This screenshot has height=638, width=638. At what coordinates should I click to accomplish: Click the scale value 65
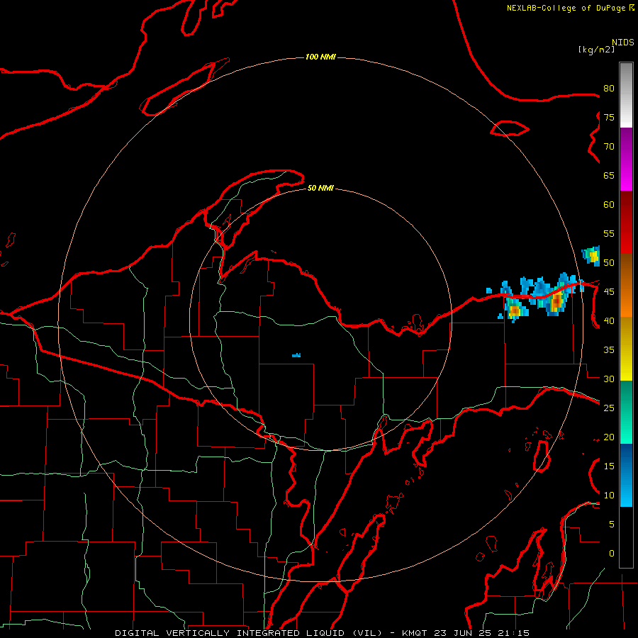(609, 175)
